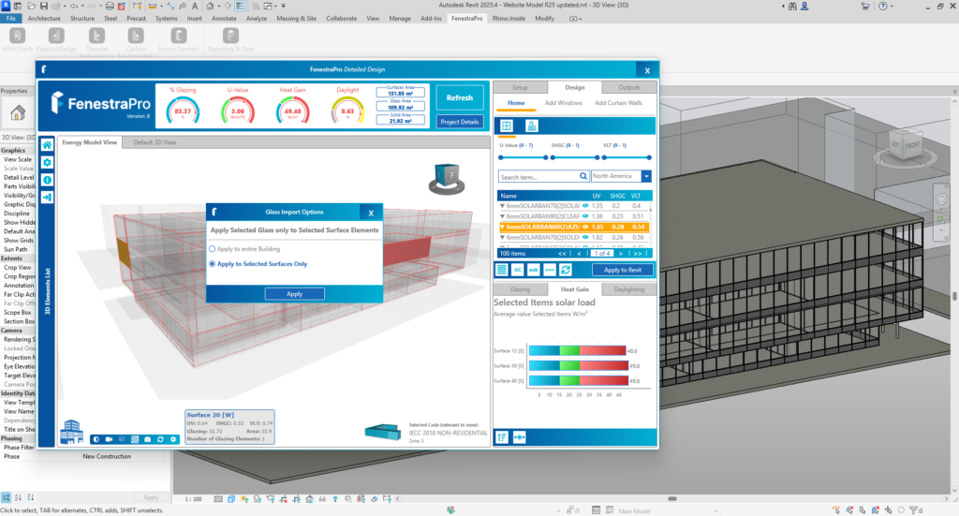Toggle eye icon for 6mmSOLARBAN70(2)SOLAI row
Image resolution: width=959 pixels, height=516 pixels.
coord(585,206)
